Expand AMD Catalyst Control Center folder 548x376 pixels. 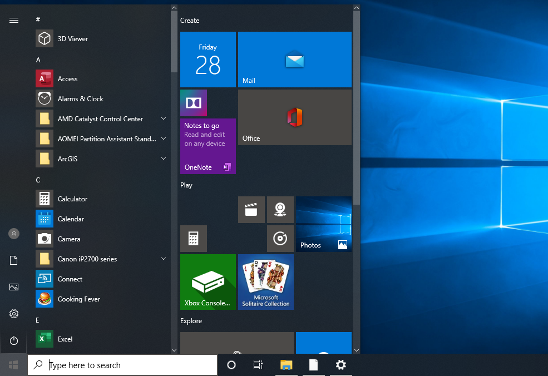100,118
